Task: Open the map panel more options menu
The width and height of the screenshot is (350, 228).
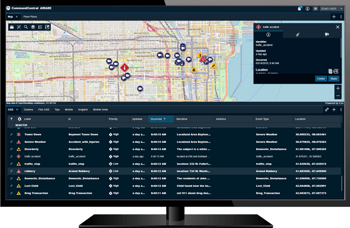Action: pyautogui.click(x=341, y=17)
